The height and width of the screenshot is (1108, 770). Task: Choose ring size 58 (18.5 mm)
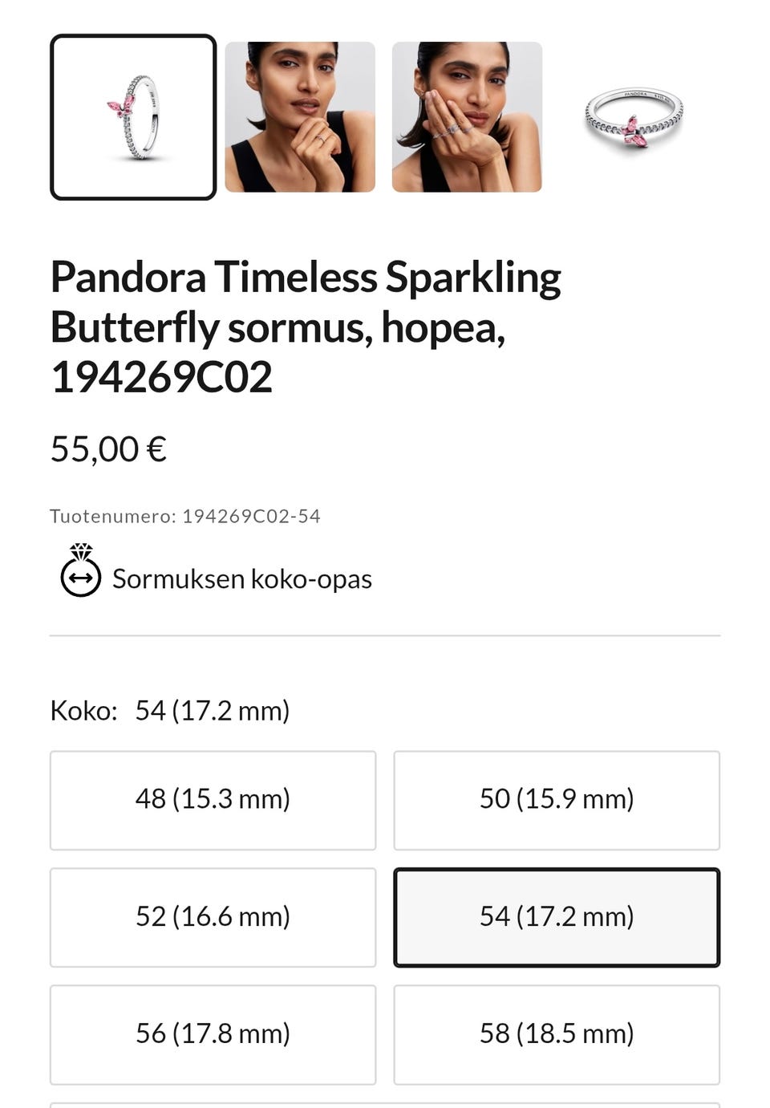point(557,1034)
